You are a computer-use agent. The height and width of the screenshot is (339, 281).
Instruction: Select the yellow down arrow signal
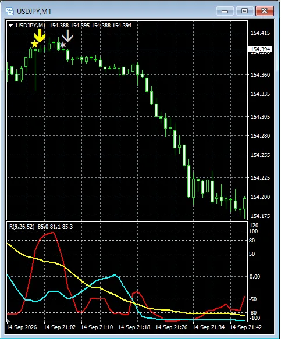40,35
